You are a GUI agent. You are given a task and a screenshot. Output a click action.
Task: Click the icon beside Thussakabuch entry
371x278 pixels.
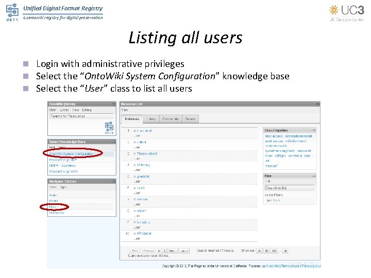click(134, 153)
